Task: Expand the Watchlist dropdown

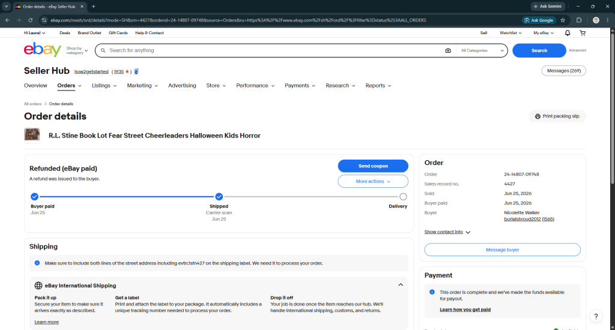Action: click(x=510, y=33)
